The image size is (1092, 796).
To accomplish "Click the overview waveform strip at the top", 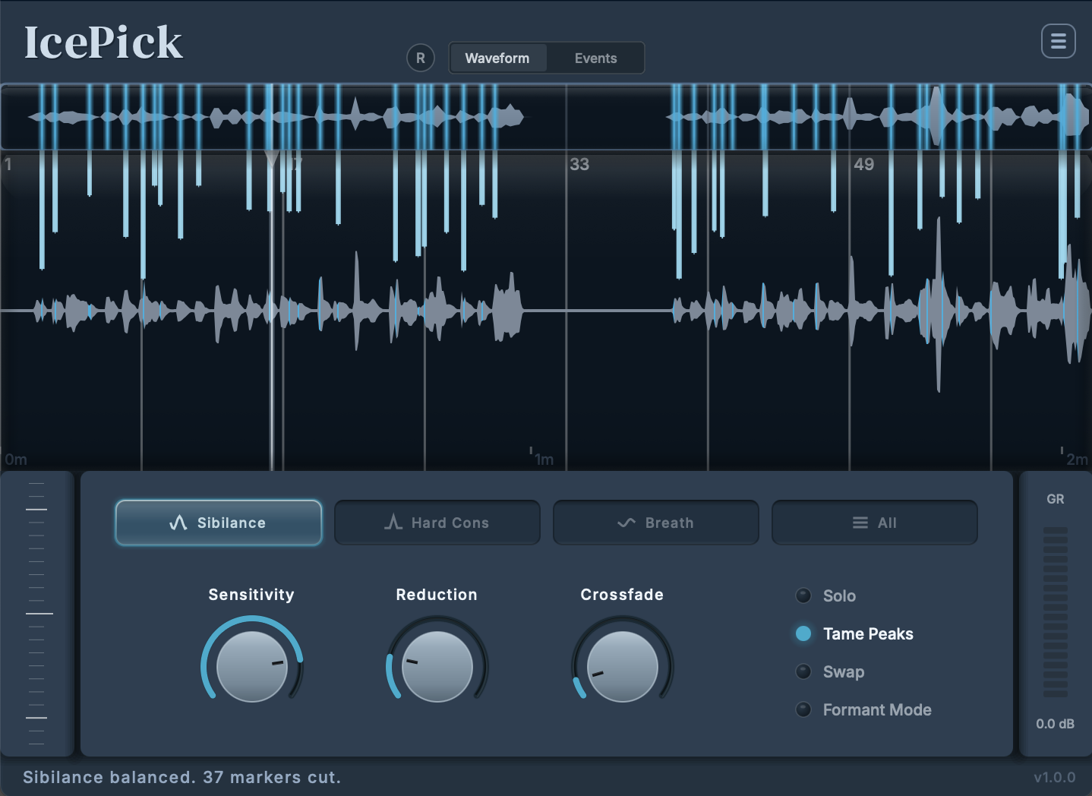I will [x=546, y=116].
